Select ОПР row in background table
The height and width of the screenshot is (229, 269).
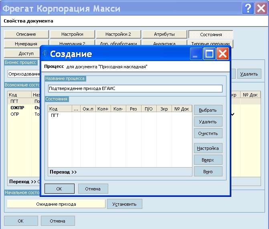point(24,114)
